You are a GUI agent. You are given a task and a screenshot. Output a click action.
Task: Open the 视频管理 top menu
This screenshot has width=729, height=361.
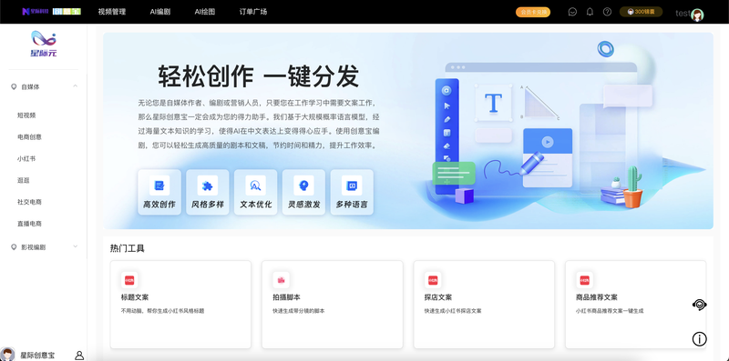point(112,12)
